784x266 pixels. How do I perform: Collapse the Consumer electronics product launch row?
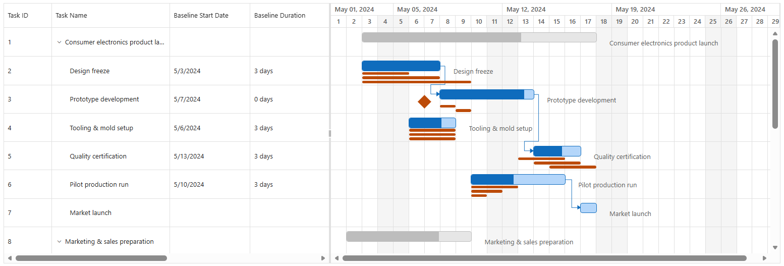59,42
